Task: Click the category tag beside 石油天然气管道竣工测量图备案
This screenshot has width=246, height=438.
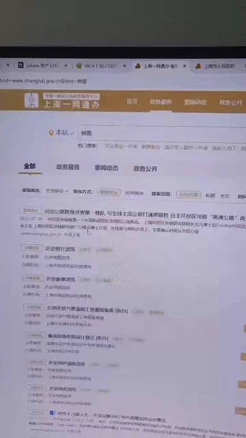Action: click(x=34, y=307)
